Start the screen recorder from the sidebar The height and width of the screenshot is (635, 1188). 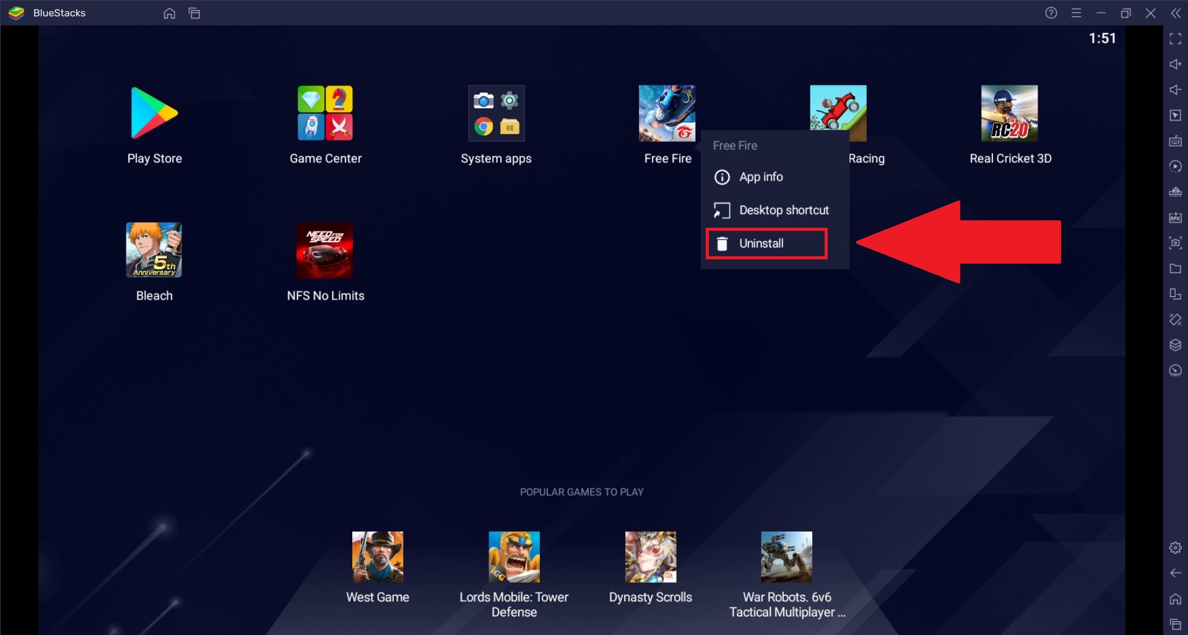[x=1174, y=166]
